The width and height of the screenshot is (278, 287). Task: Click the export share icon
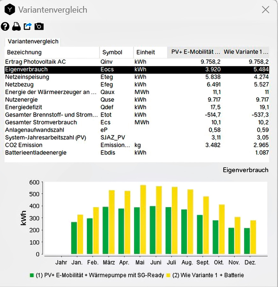(28, 26)
